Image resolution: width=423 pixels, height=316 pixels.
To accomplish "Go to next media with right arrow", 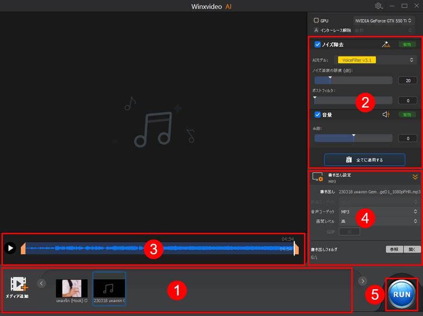I will click(x=363, y=281).
